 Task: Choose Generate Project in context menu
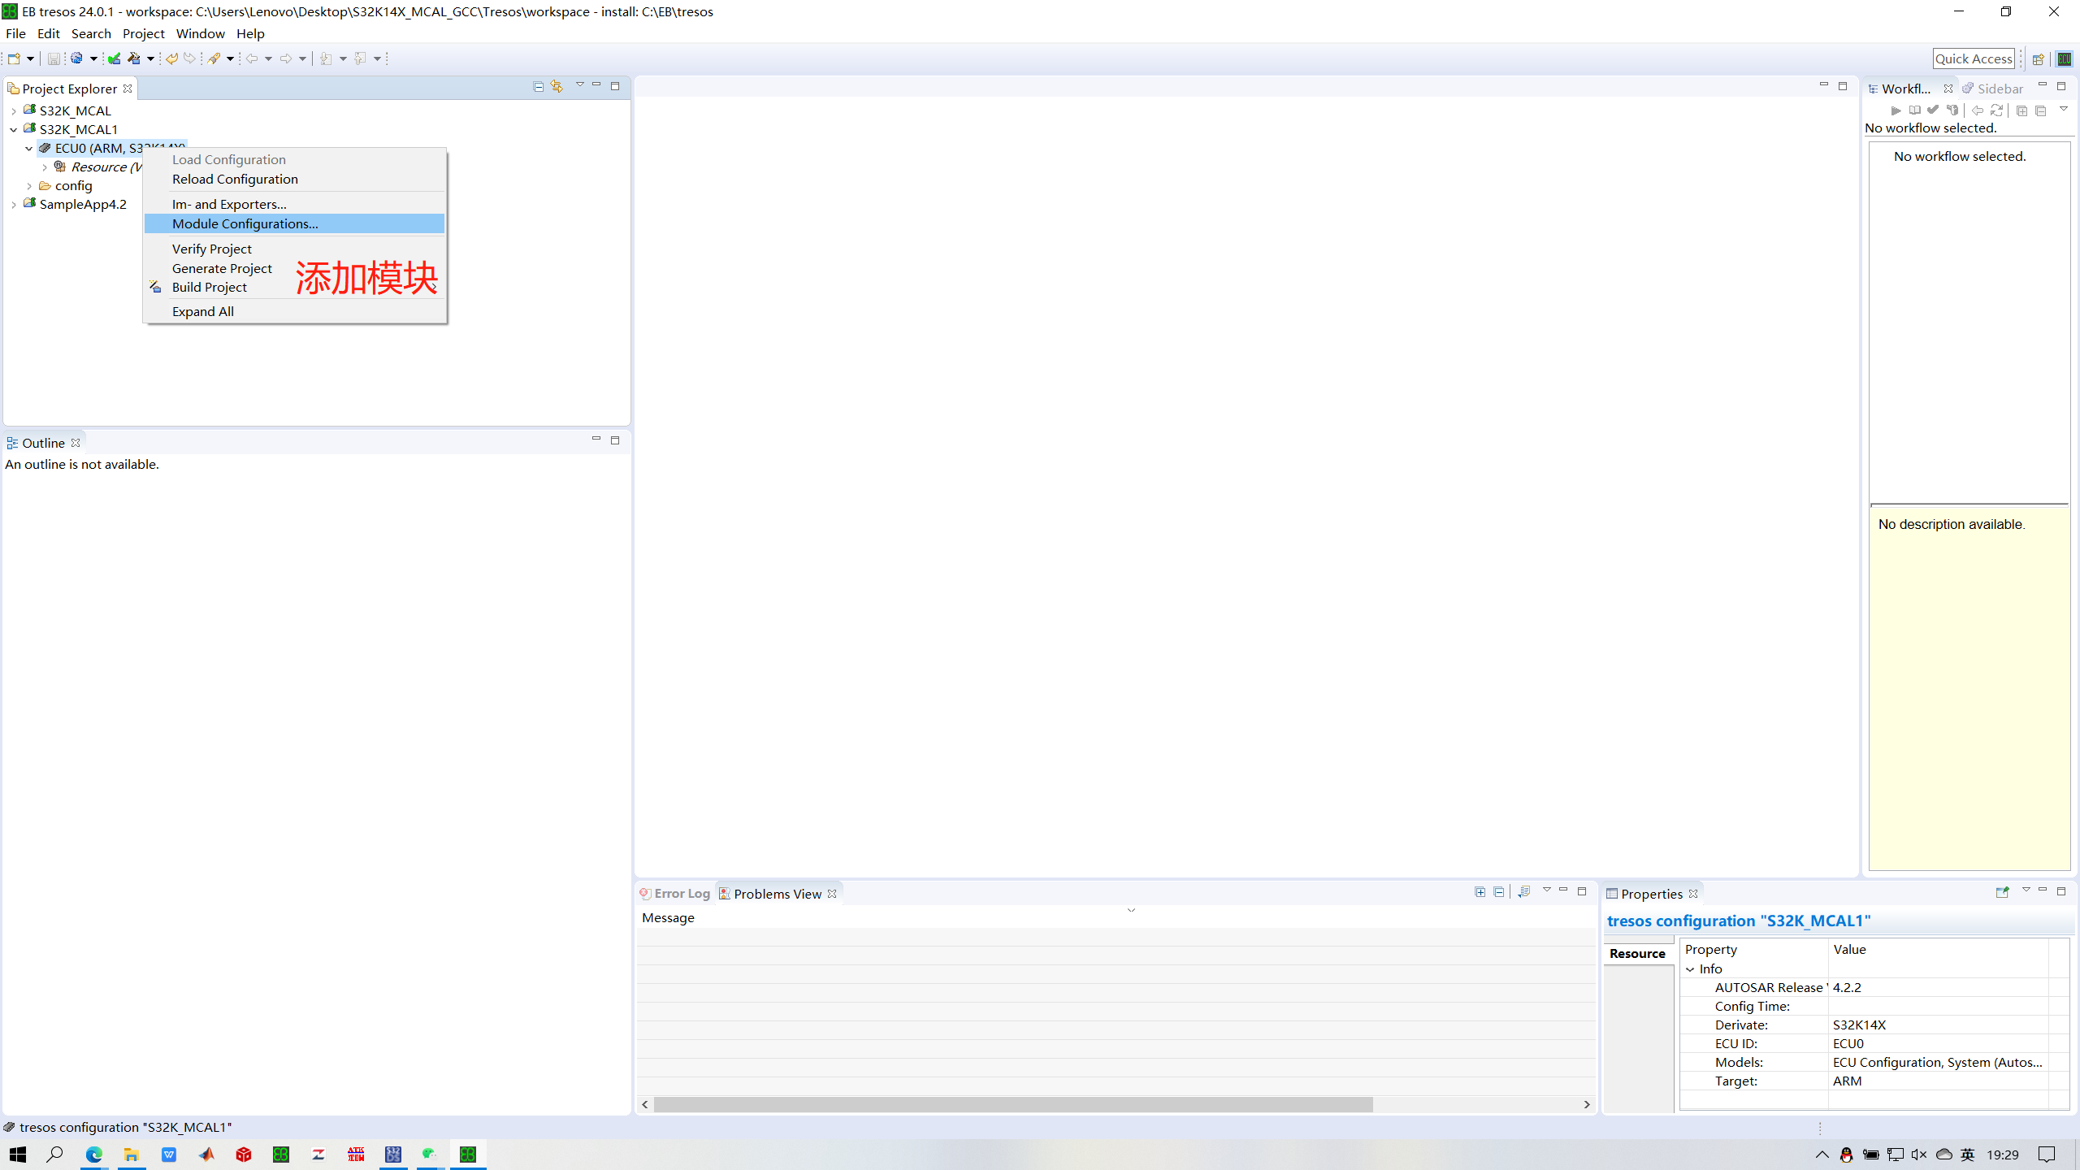coord(222,268)
